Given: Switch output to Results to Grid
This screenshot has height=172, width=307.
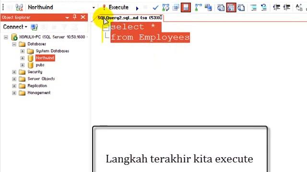Looking at the screenshot, I should pyautogui.click(x=231, y=8).
